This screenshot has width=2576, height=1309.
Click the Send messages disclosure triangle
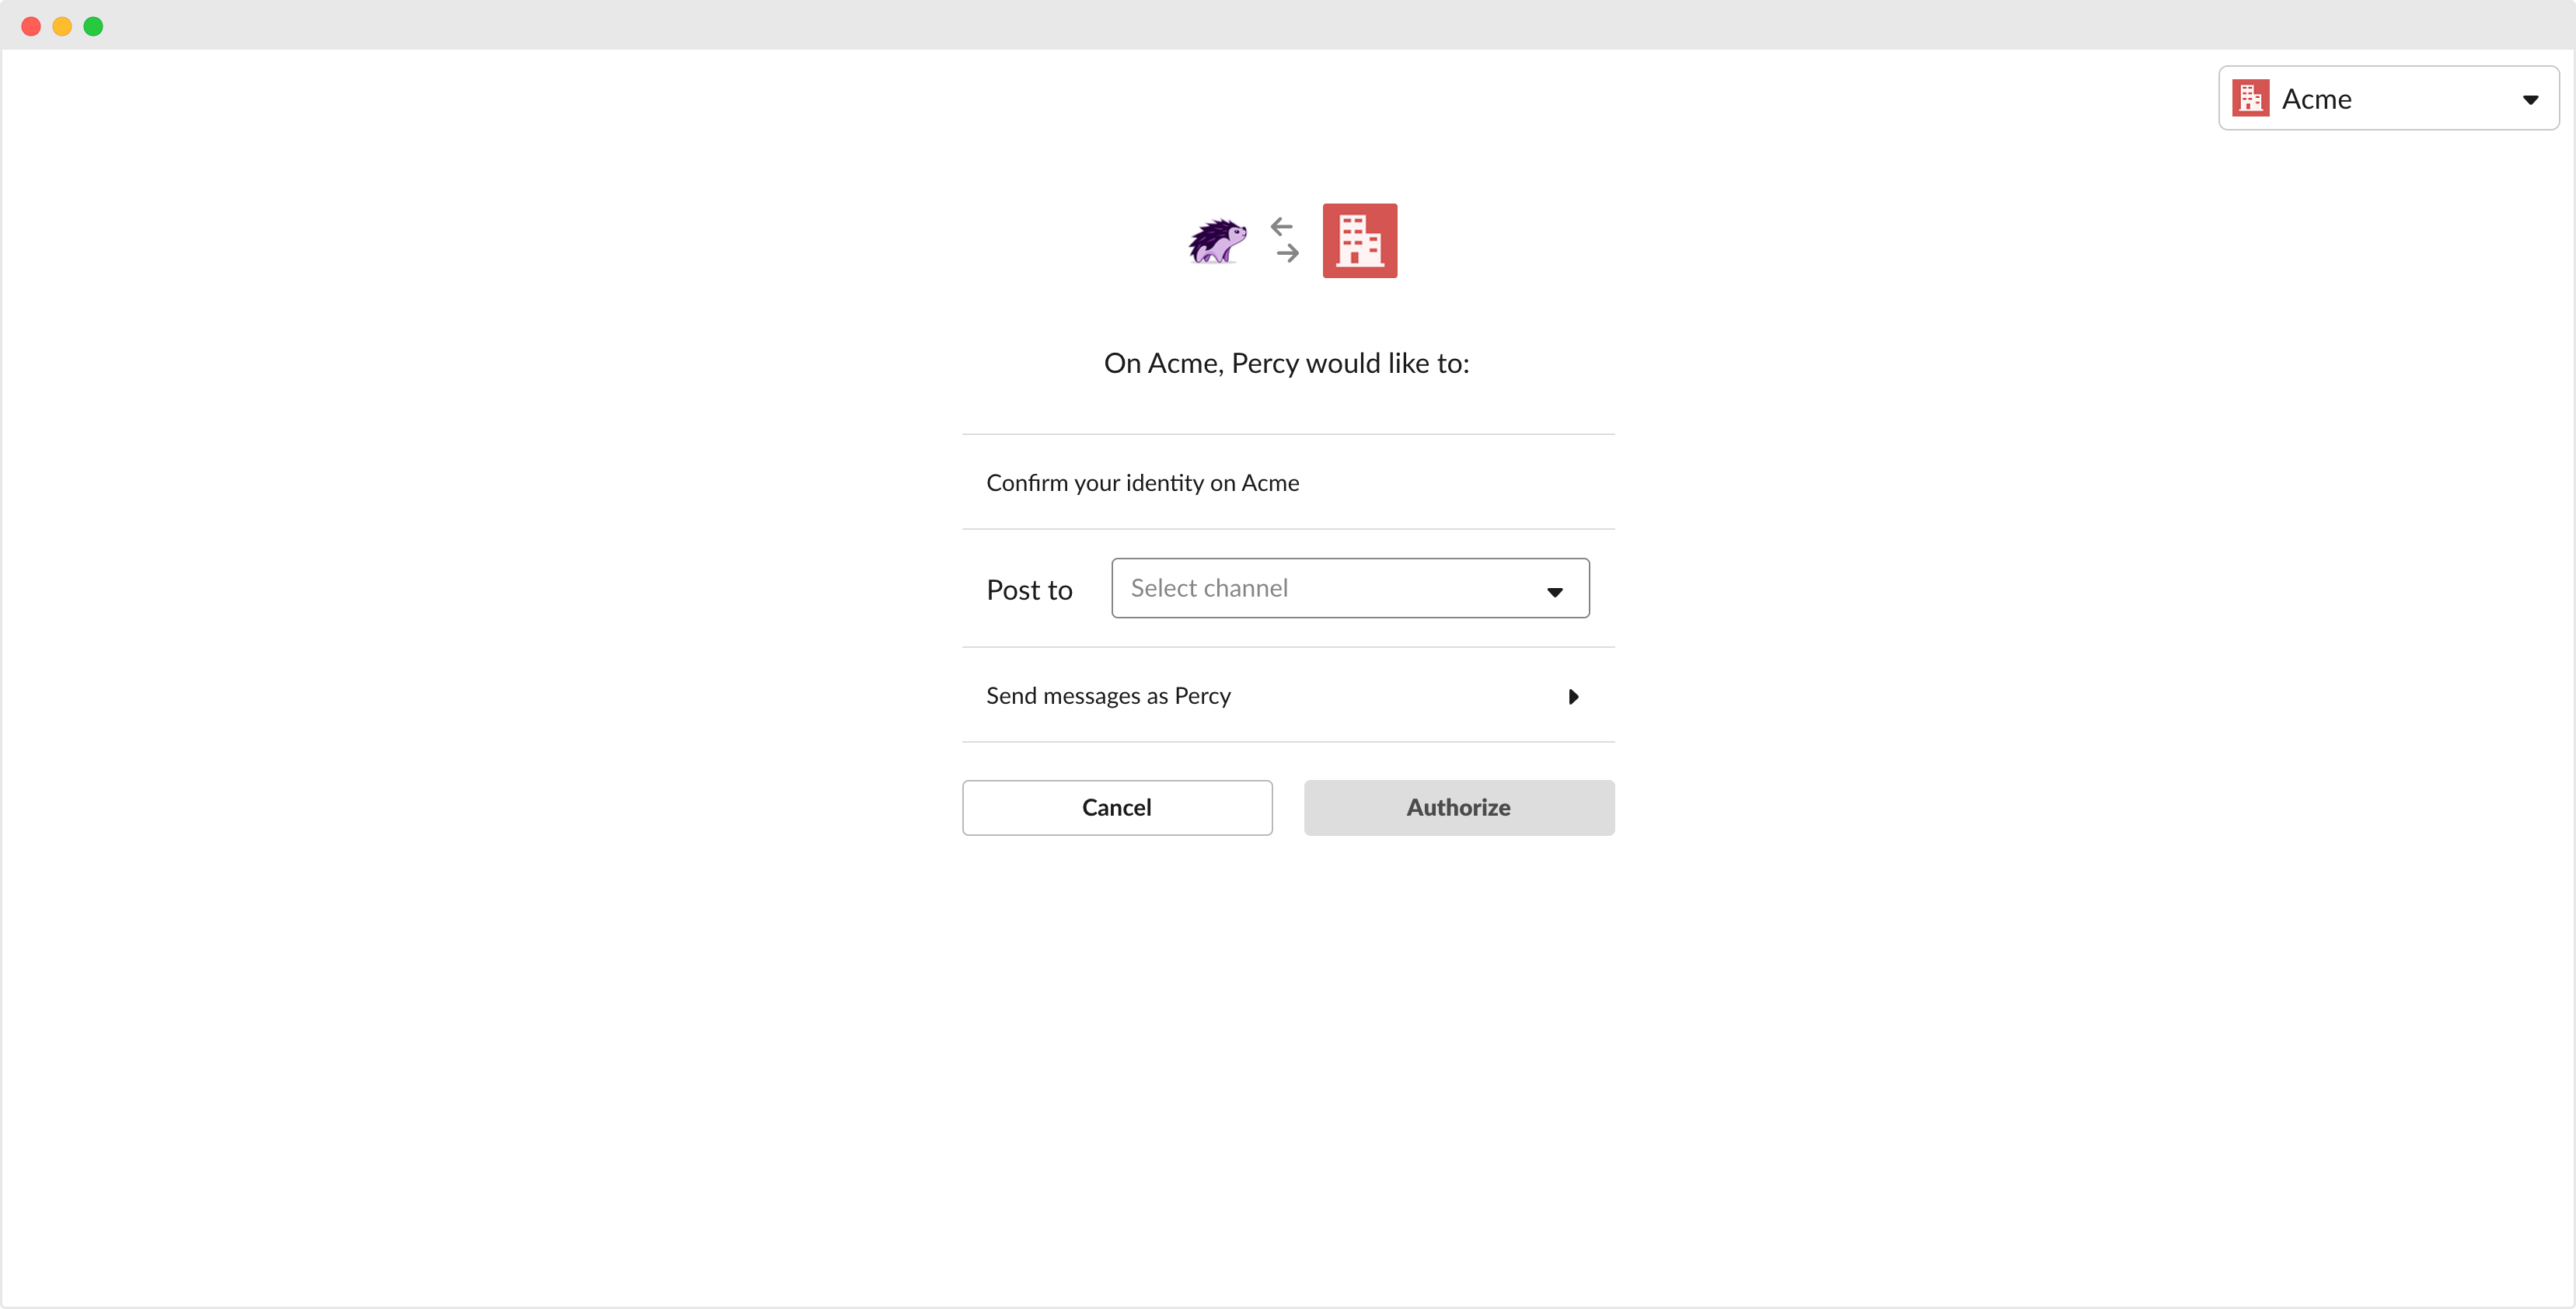pyautogui.click(x=1573, y=697)
